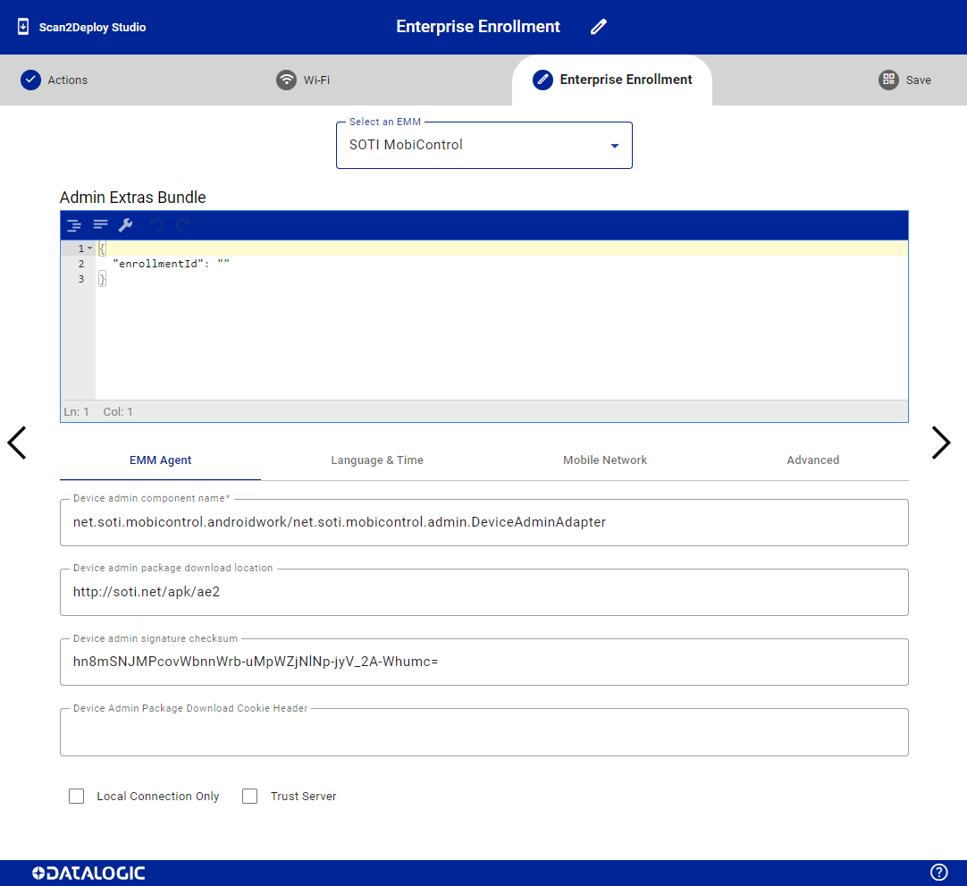This screenshot has width=967, height=886.
Task: Switch to the EMM Agent tab
Action: 160,460
